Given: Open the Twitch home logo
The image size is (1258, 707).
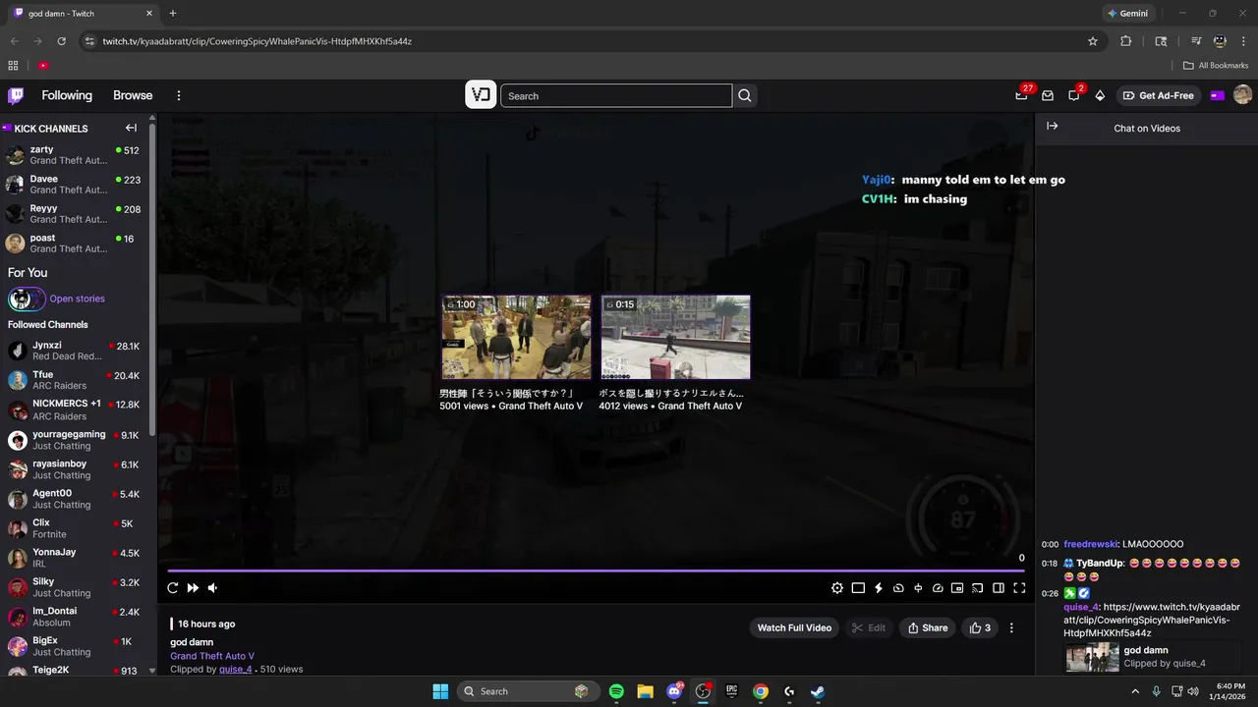Looking at the screenshot, I should click(x=16, y=95).
